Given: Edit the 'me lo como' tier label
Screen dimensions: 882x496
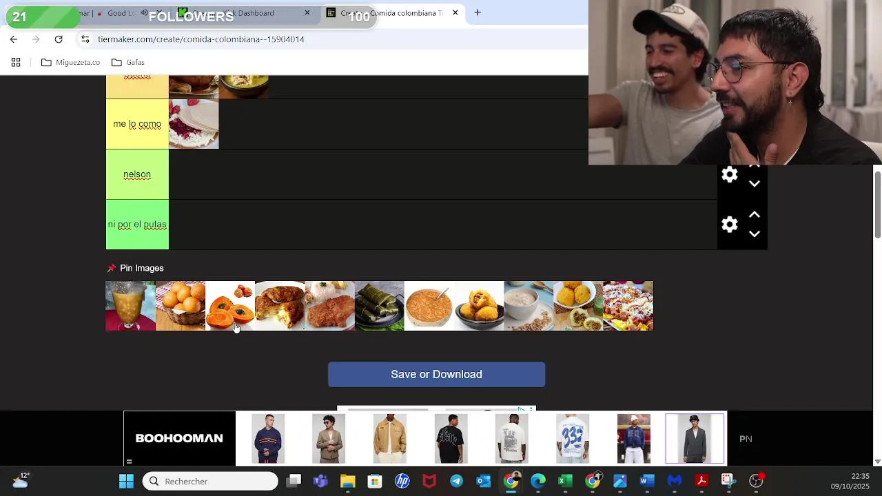Looking at the screenshot, I should pos(137,124).
